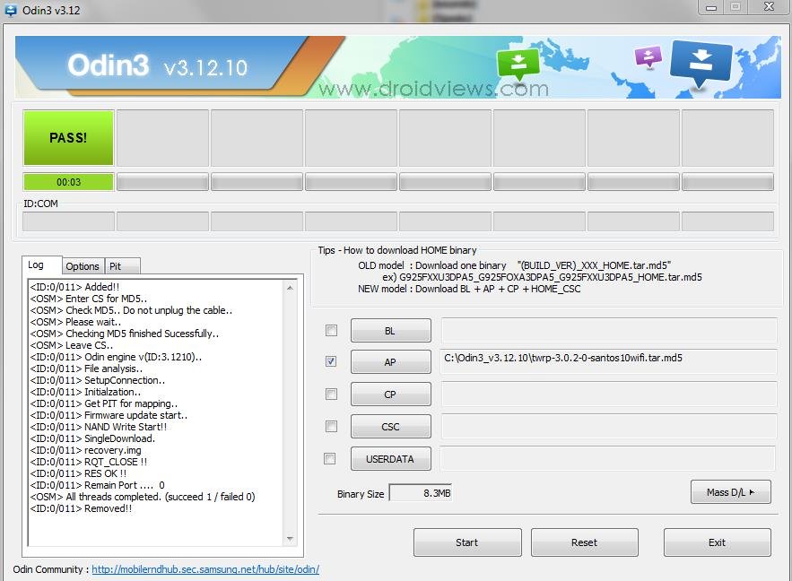792x581 pixels.
Task: Enable the BL checkbox
Action: coord(331,331)
